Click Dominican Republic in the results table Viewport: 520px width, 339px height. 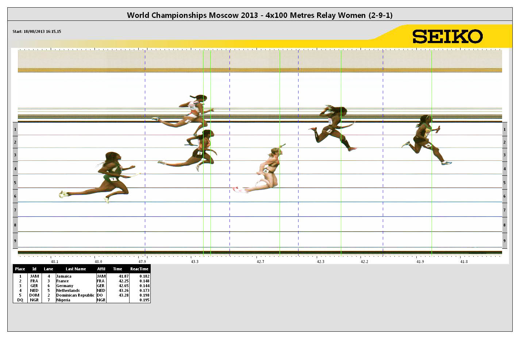[75, 295]
